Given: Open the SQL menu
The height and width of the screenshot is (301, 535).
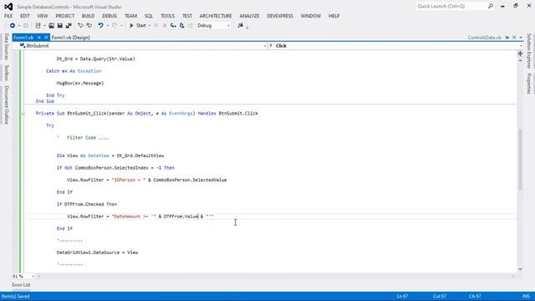Looking at the screenshot, I should pos(149,16).
